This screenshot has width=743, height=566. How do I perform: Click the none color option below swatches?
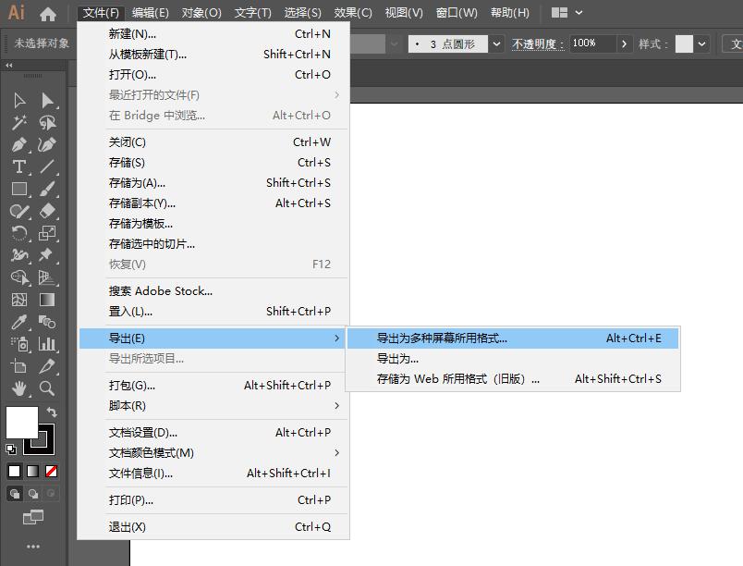[x=52, y=470]
